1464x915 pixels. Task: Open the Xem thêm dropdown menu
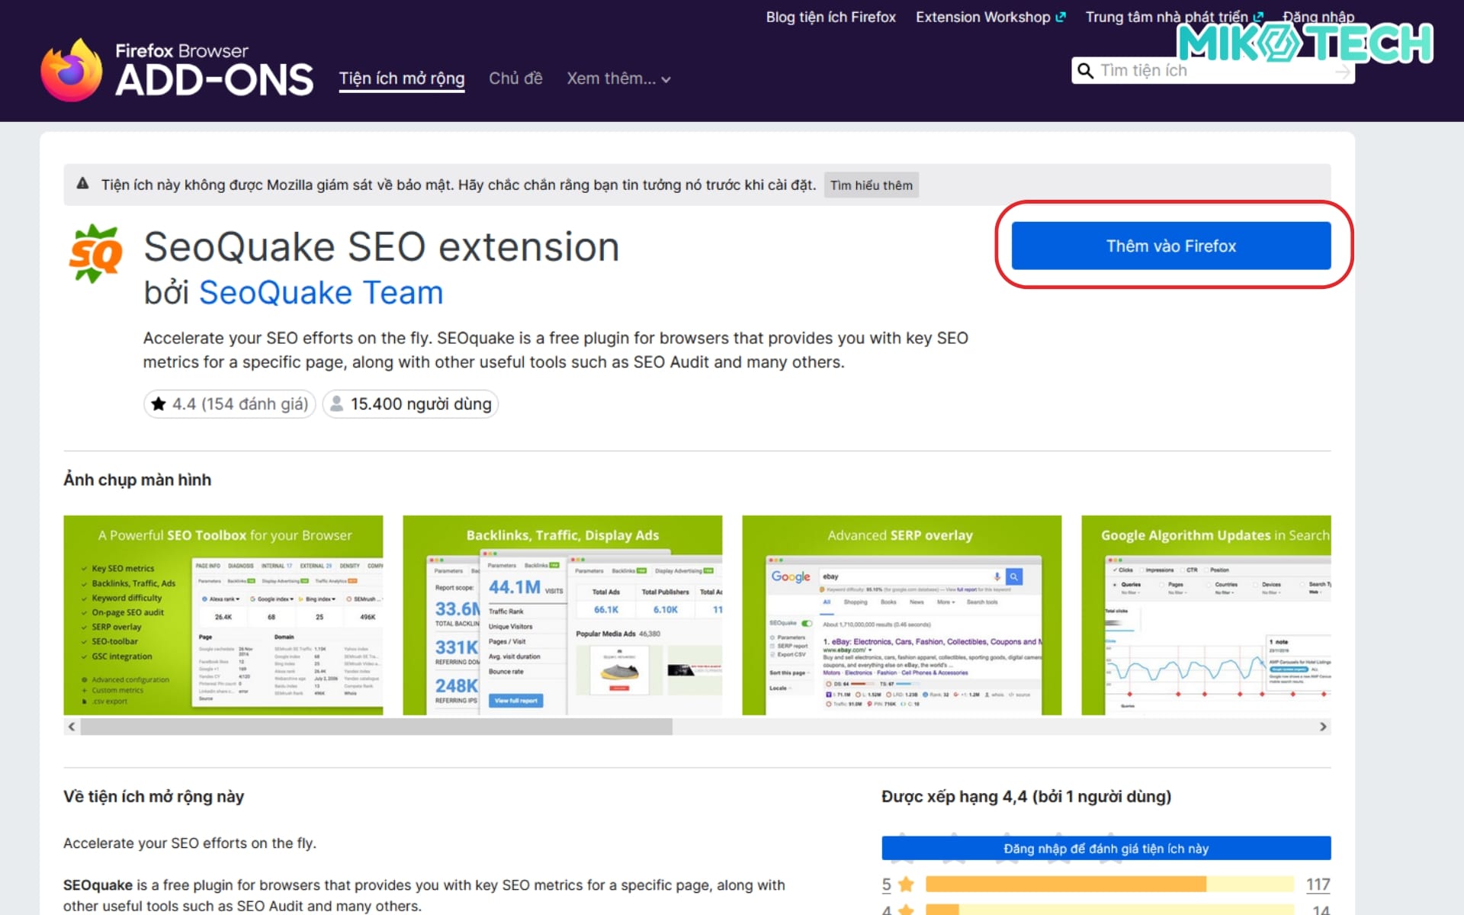pyautogui.click(x=618, y=78)
